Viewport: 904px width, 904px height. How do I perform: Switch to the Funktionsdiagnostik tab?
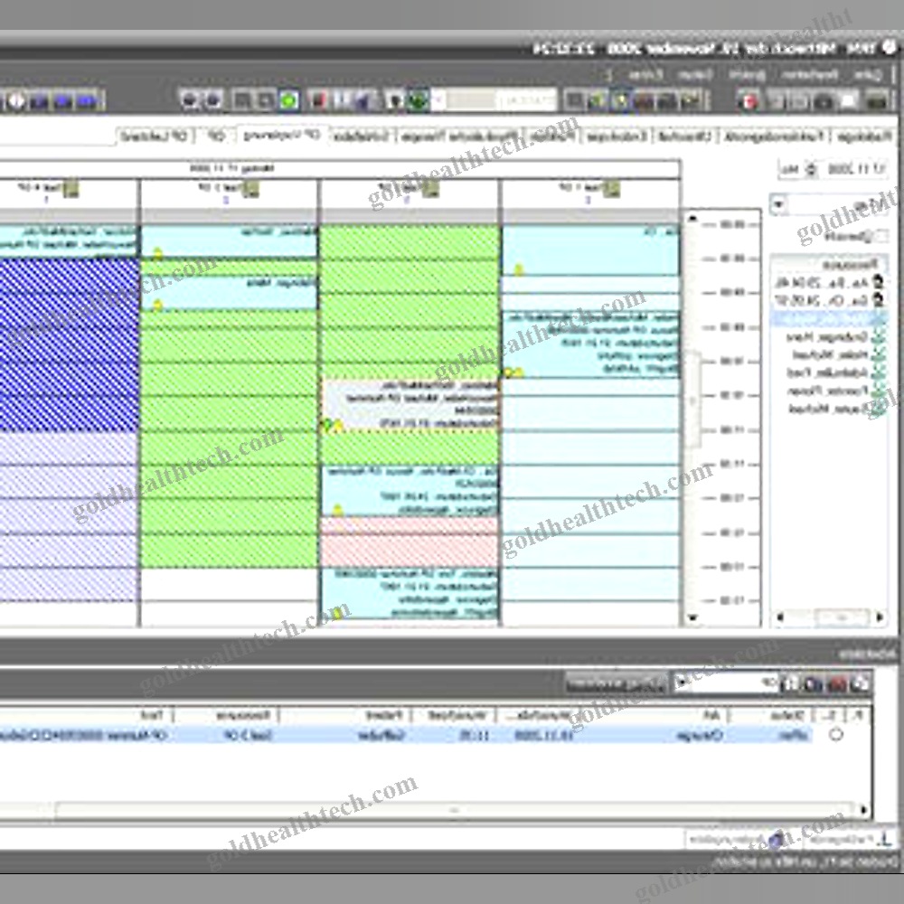(775, 137)
